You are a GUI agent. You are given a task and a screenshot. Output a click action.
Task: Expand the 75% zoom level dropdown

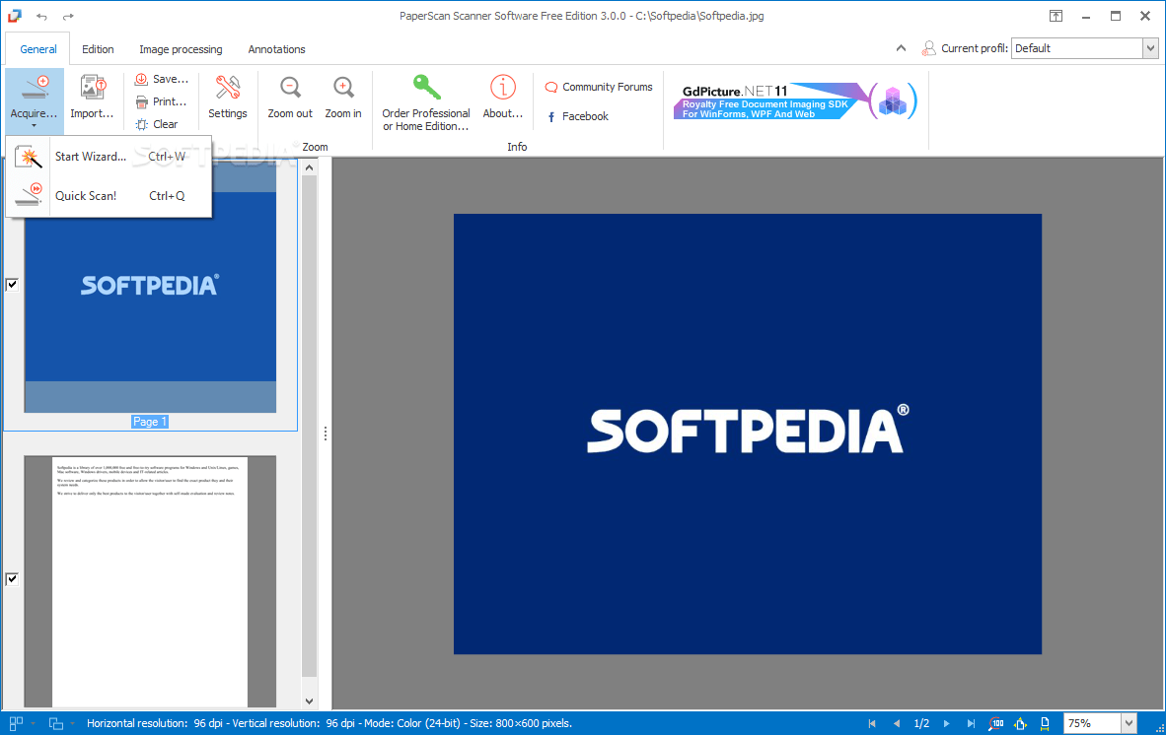(1130, 724)
